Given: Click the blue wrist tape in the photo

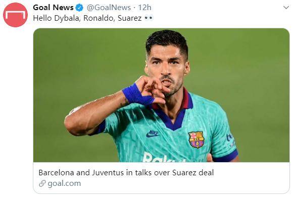Looking at the screenshot, I should (138, 94).
